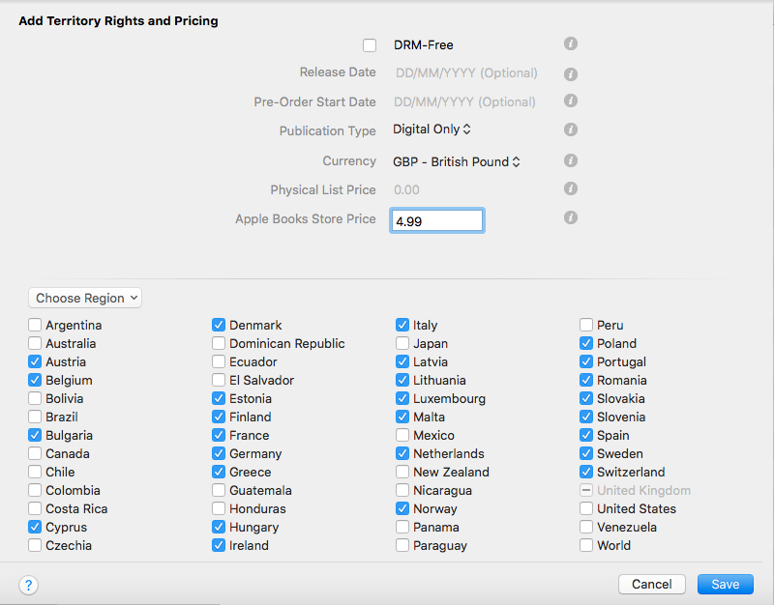Cancel adding territory rights
The image size is (774, 605).
point(651,584)
